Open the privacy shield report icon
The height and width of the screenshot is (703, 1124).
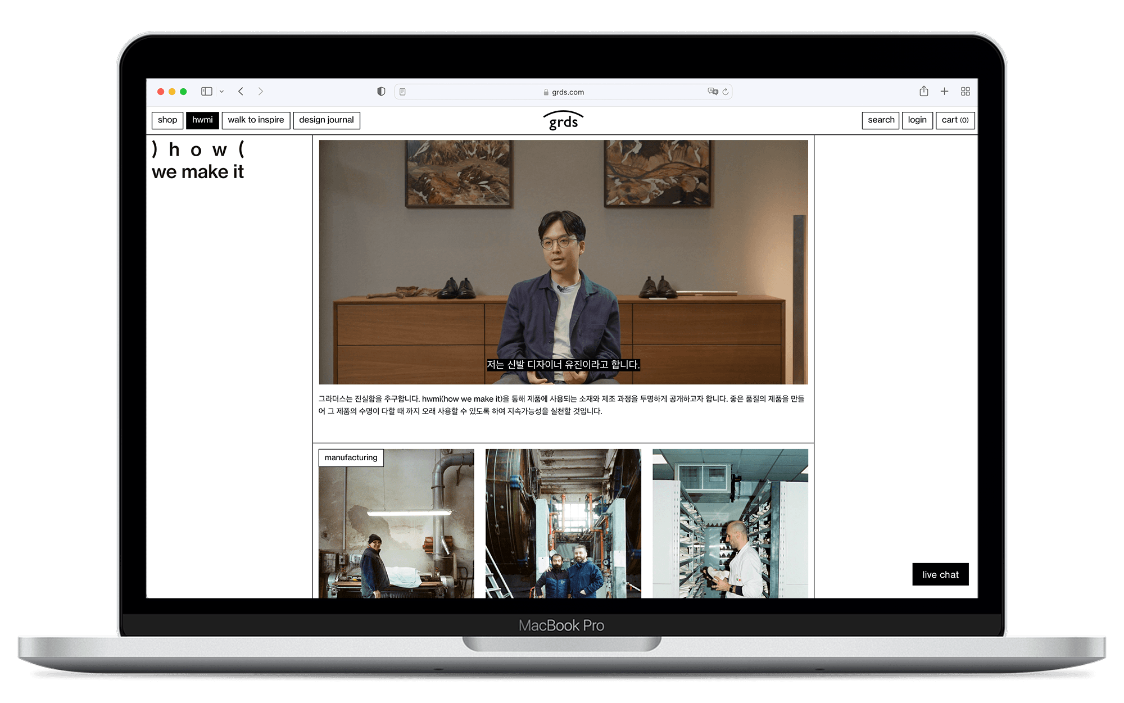(x=381, y=92)
